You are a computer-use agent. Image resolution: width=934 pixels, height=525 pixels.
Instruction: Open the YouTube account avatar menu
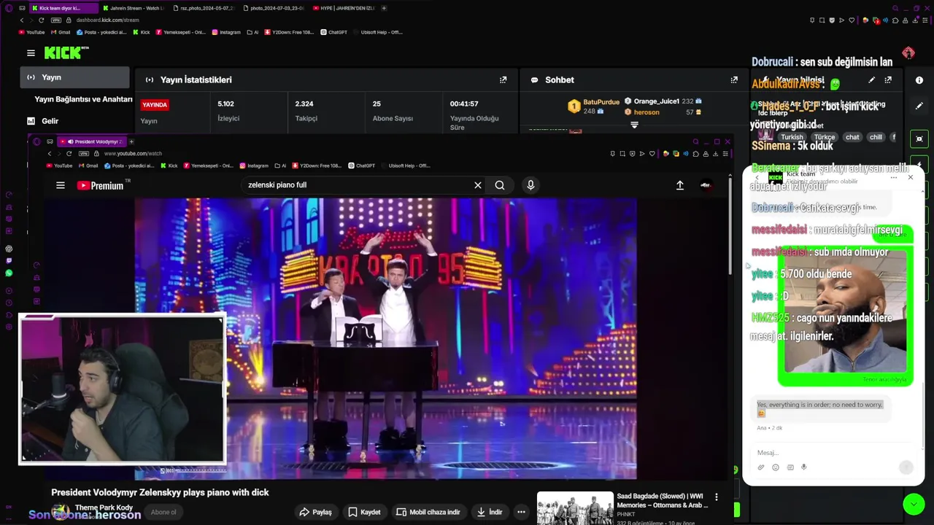coord(706,185)
